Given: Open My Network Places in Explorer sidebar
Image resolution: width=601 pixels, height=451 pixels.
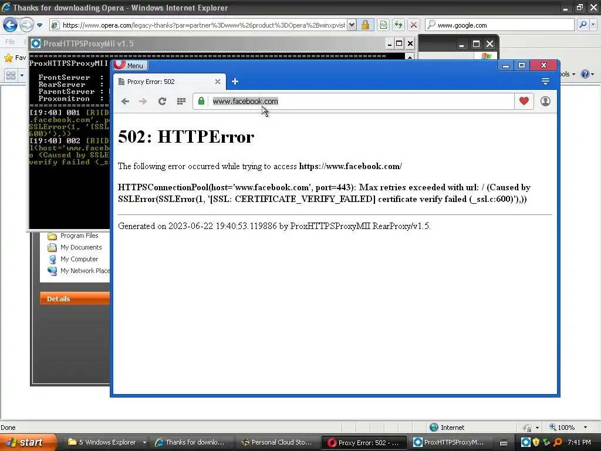Looking at the screenshot, I should click(78, 271).
